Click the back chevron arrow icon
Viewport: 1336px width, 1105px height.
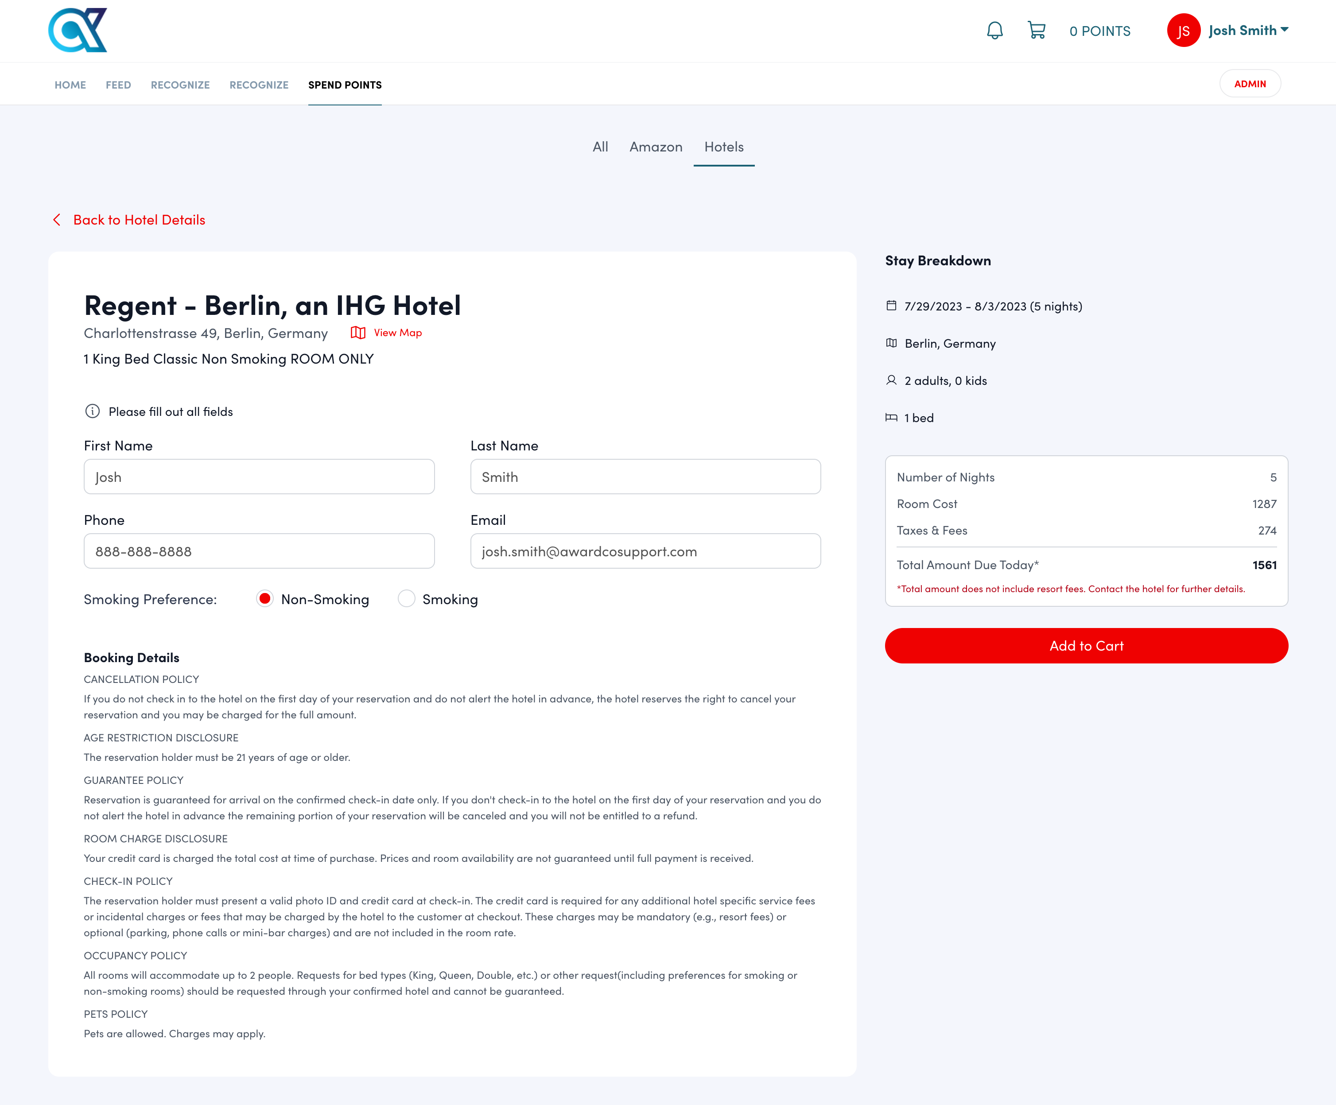(x=57, y=220)
